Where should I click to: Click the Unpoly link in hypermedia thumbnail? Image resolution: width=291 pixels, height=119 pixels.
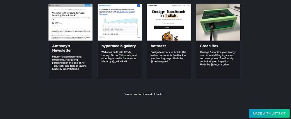coord(125,12)
